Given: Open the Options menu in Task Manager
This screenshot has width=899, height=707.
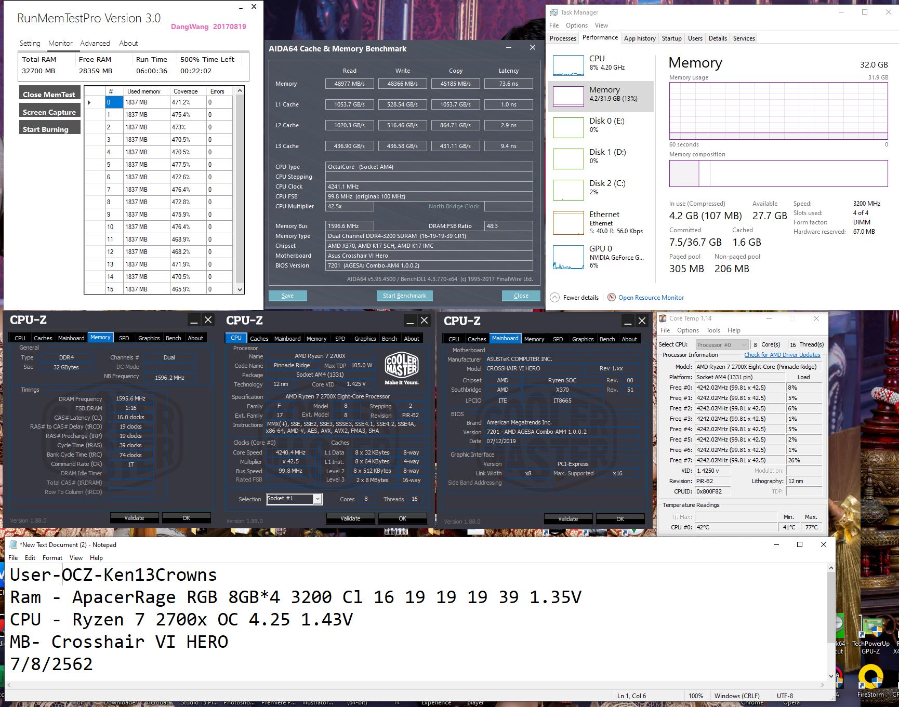Looking at the screenshot, I should tap(576, 25).
